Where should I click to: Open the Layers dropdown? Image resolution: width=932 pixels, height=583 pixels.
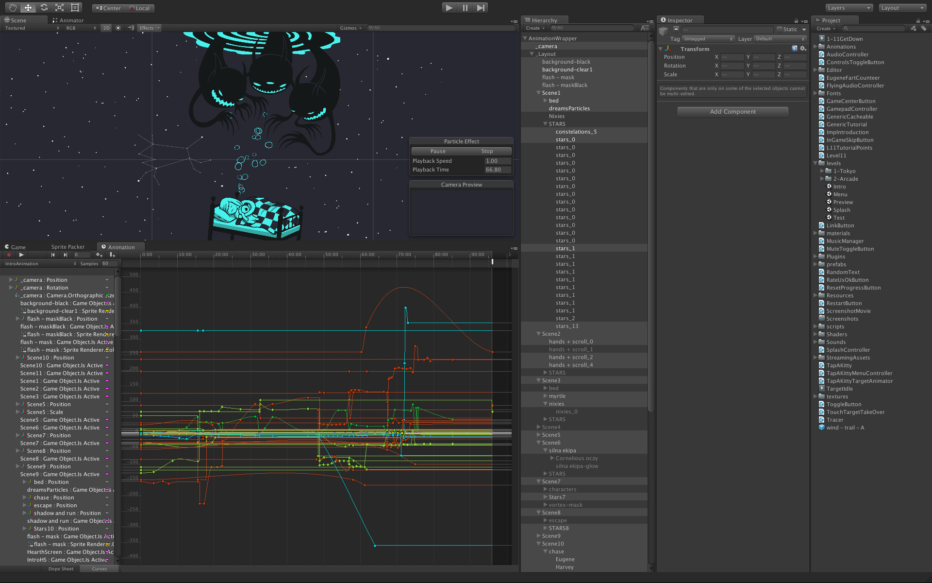[849, 8]
